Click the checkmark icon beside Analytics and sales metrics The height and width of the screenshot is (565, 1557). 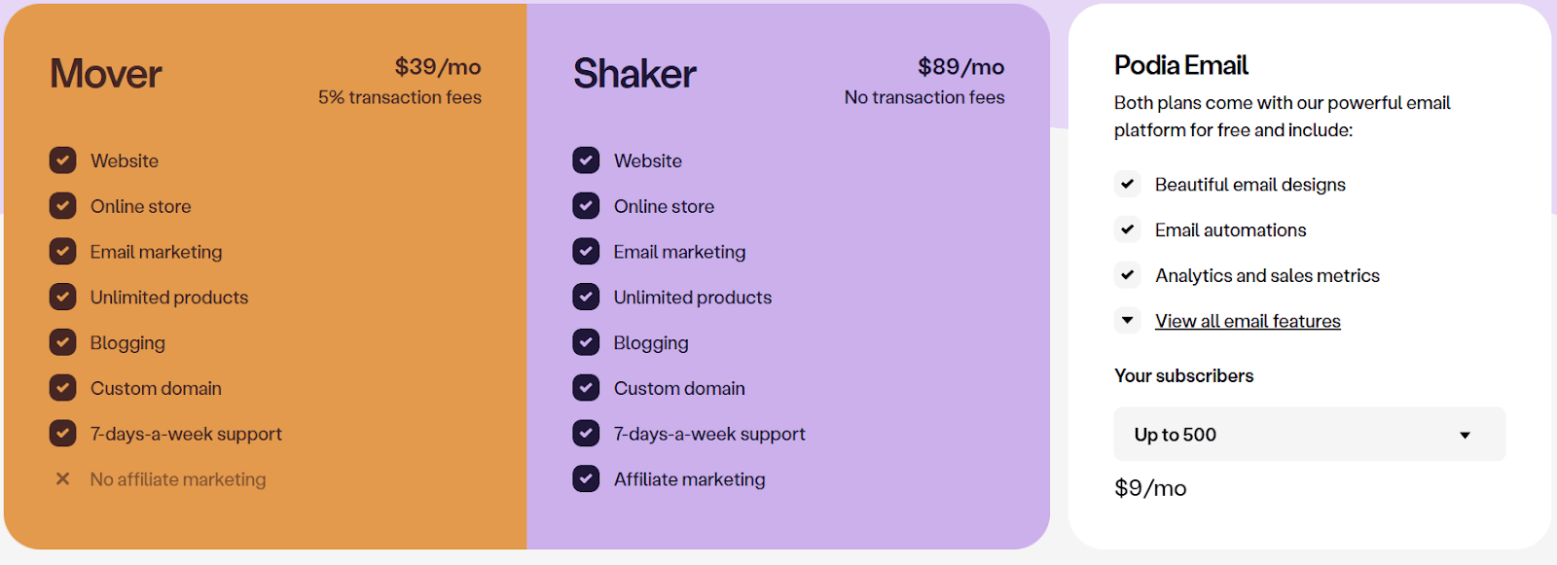(x=1128, y=275)
